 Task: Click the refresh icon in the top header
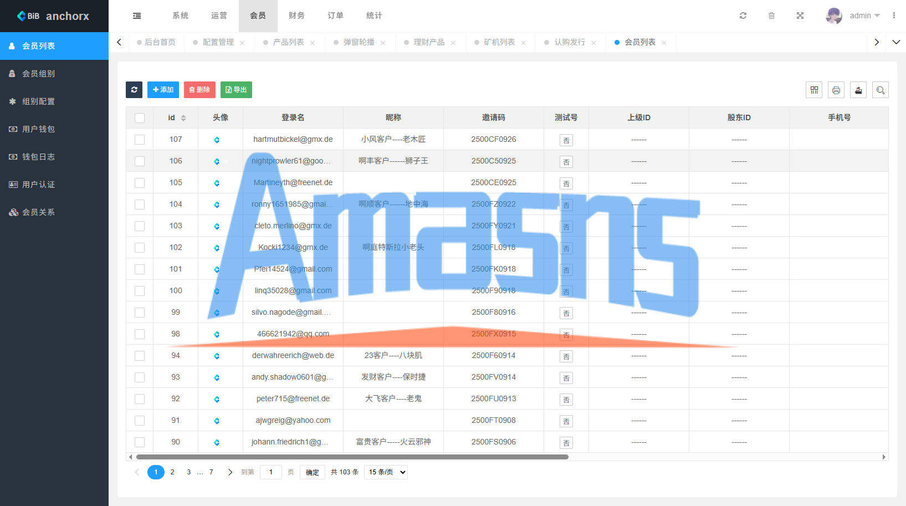pyautogui.click(x=743, y=16)
